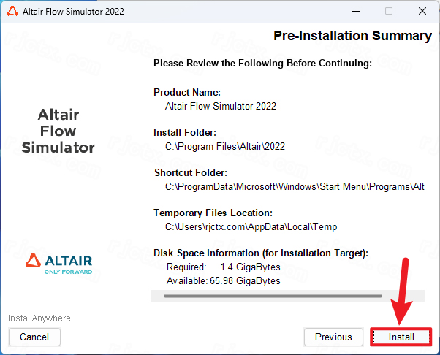Image resolution: width=440 pixels, height=355 pixels.
Task: Click the Product Name value text
Action: [221, 106]
